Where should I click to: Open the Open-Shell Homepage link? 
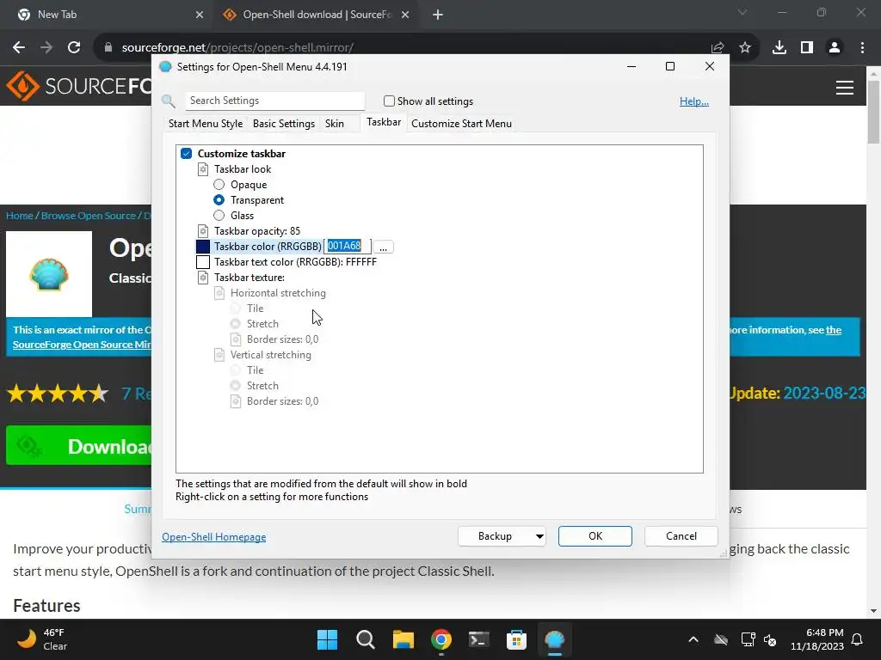click(214, 537)
